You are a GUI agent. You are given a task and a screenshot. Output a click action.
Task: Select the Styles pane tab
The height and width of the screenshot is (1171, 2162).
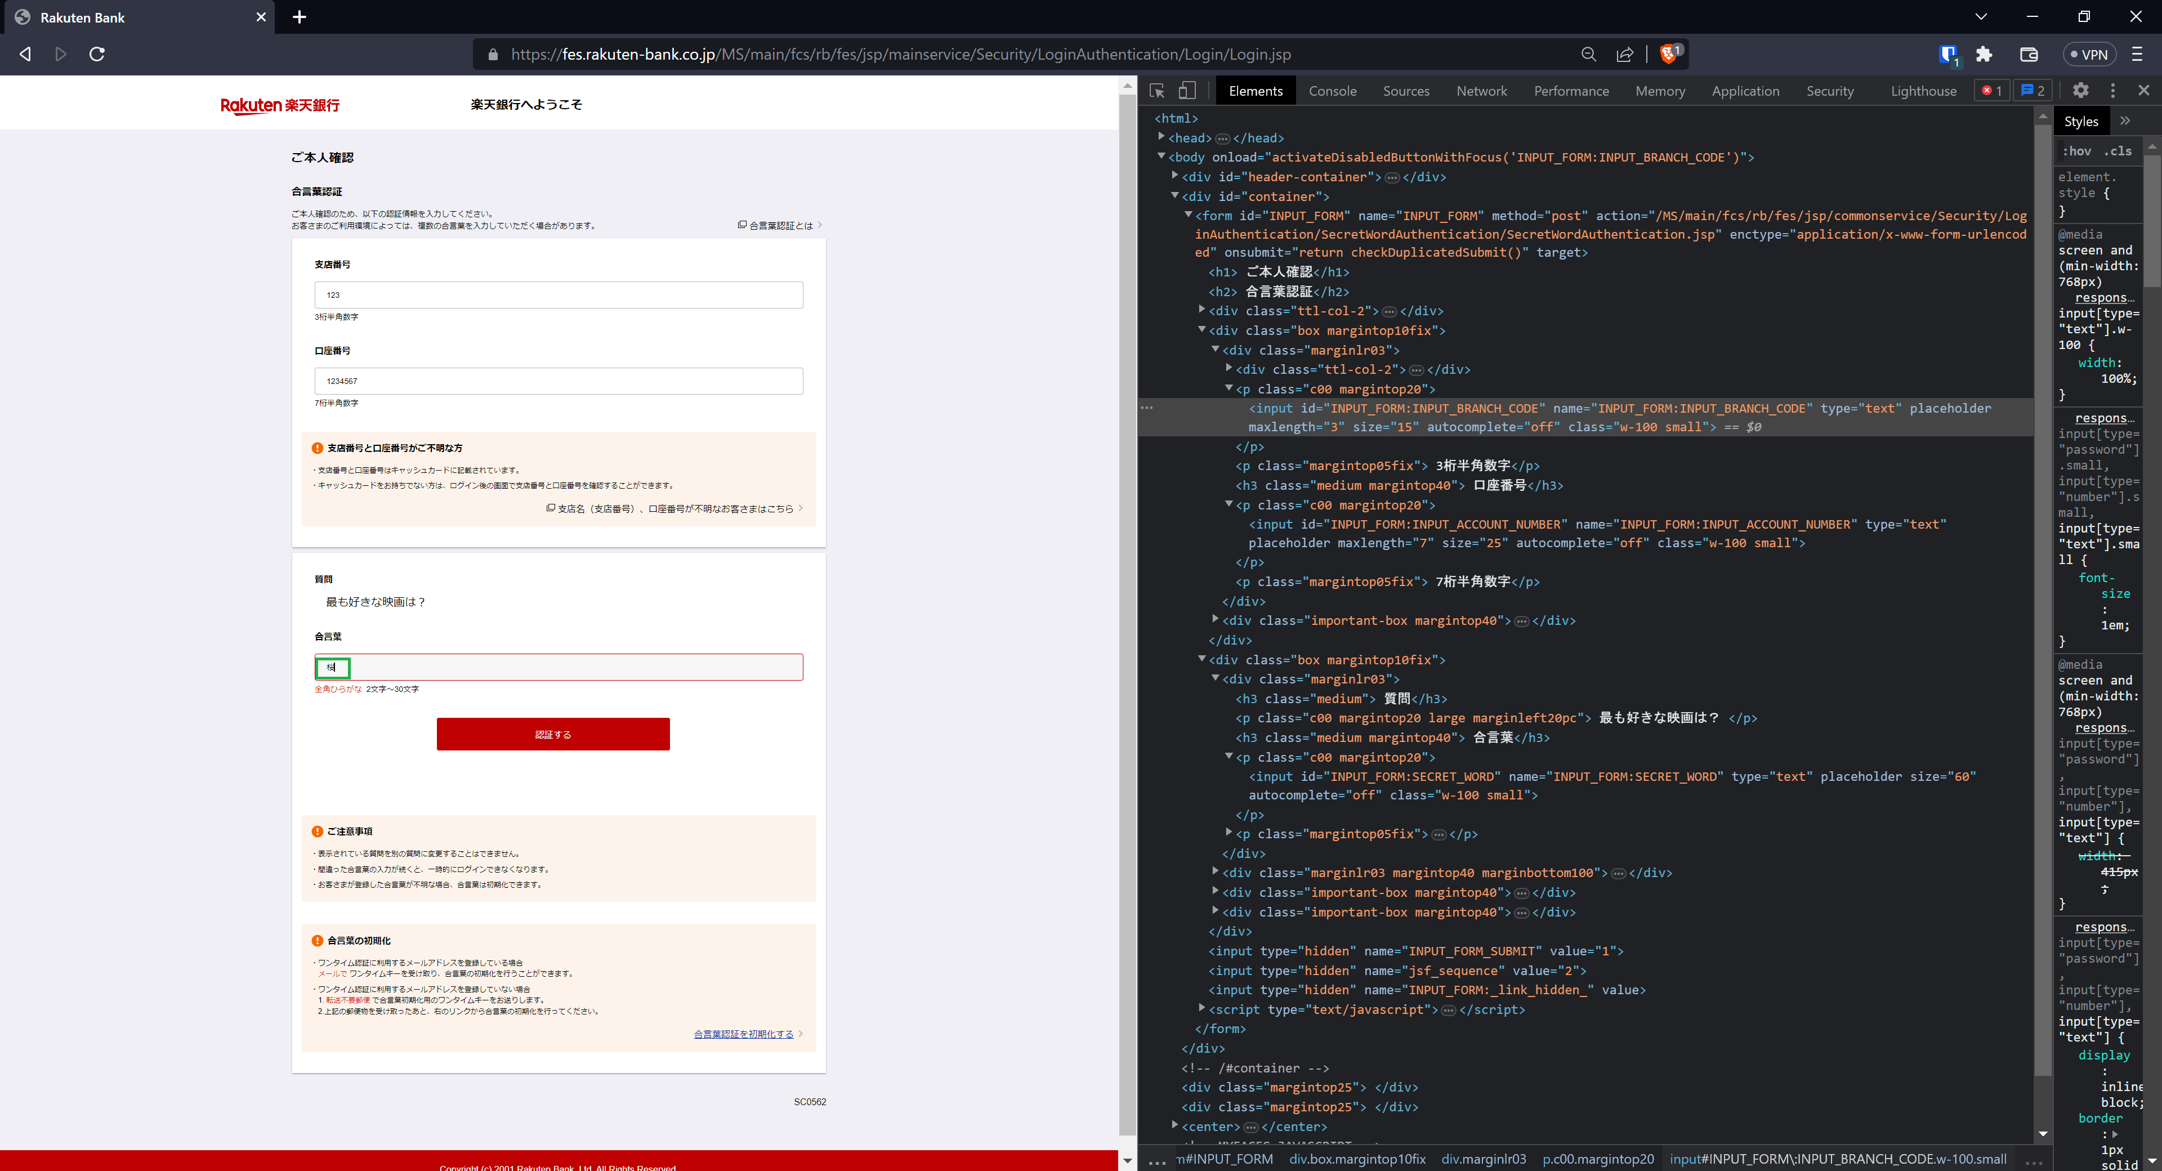[2080, 121]
